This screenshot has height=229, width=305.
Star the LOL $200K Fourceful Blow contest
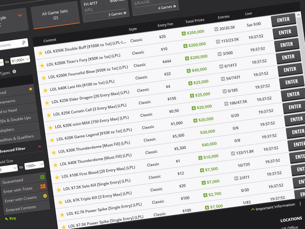[43, 78]
